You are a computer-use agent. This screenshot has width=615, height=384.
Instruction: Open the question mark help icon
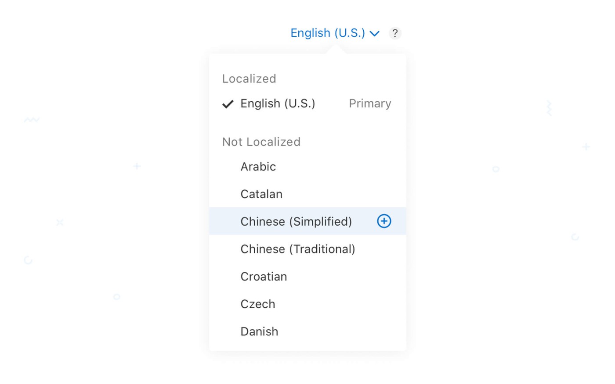point(395,33)
